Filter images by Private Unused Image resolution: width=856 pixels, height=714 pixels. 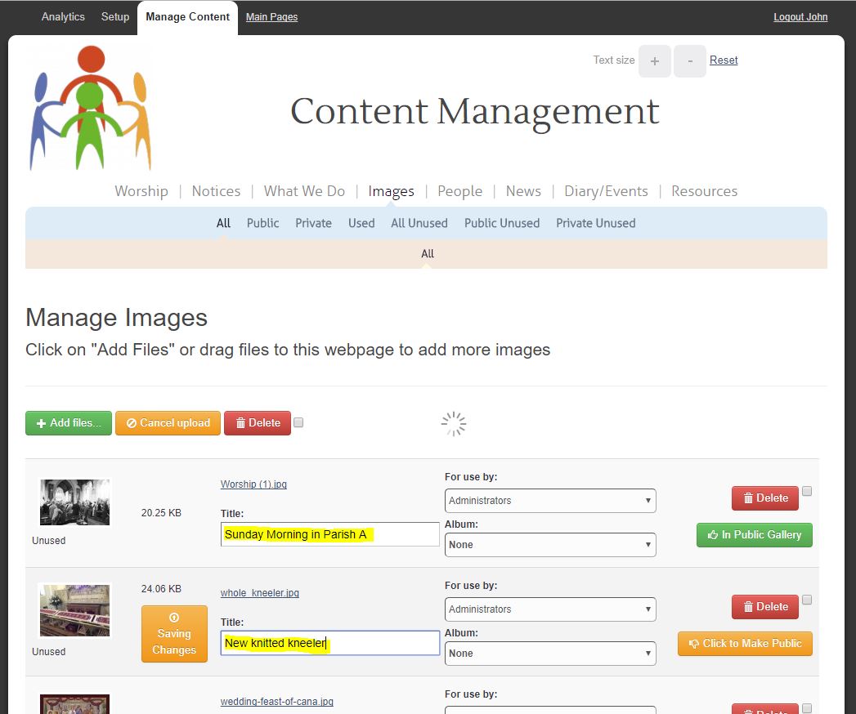595,223
